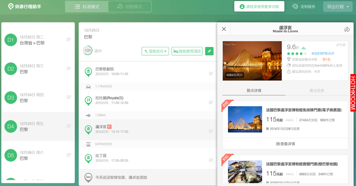Click hotel bed pin icon
The image size is (356, 186).
pyautogui.click(x=88, y=178)
